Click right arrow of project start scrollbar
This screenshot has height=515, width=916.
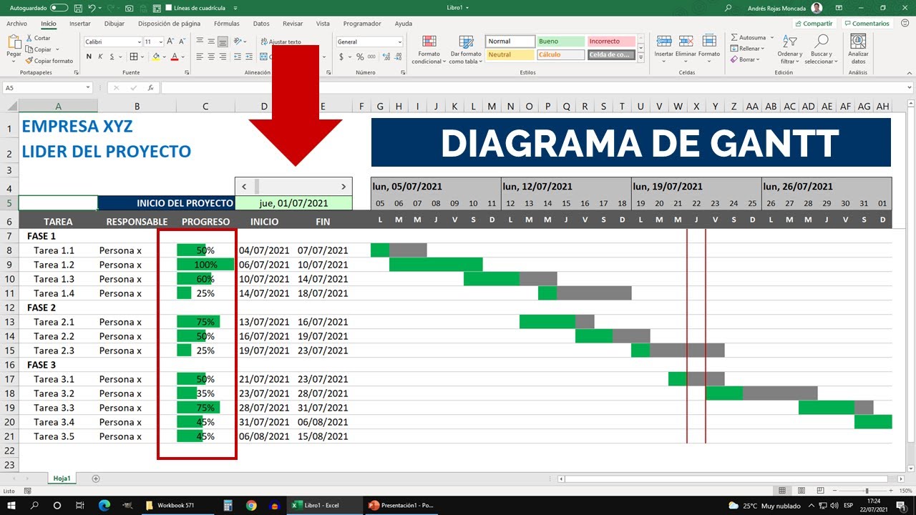[343, 187]
